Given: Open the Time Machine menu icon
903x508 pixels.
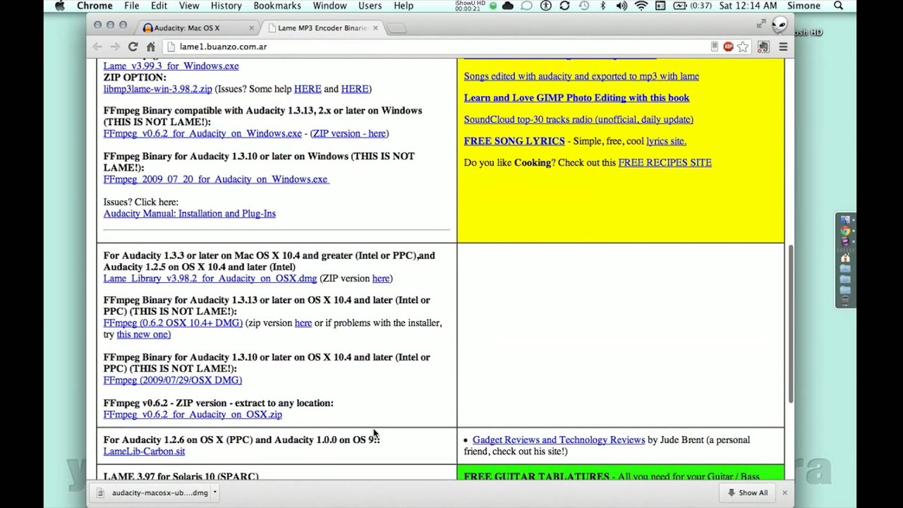Looking at the screenshot, I should pyautogui.click(x=583, y=6).
